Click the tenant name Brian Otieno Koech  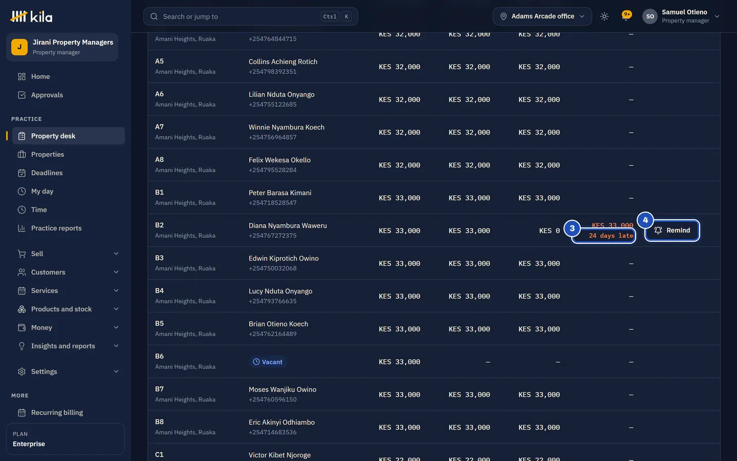pyautogui.click(x=278, y=324)
